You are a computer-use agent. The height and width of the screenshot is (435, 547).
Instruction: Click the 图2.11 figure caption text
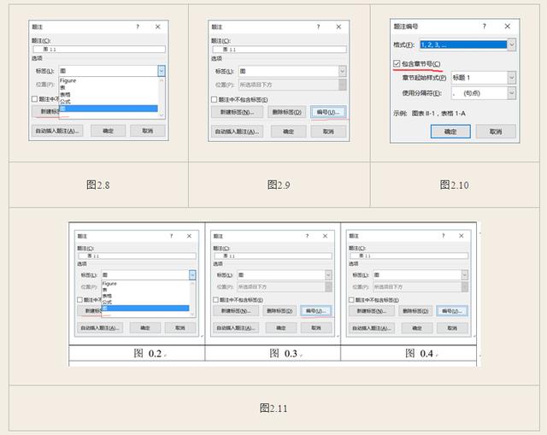(273, 409)
